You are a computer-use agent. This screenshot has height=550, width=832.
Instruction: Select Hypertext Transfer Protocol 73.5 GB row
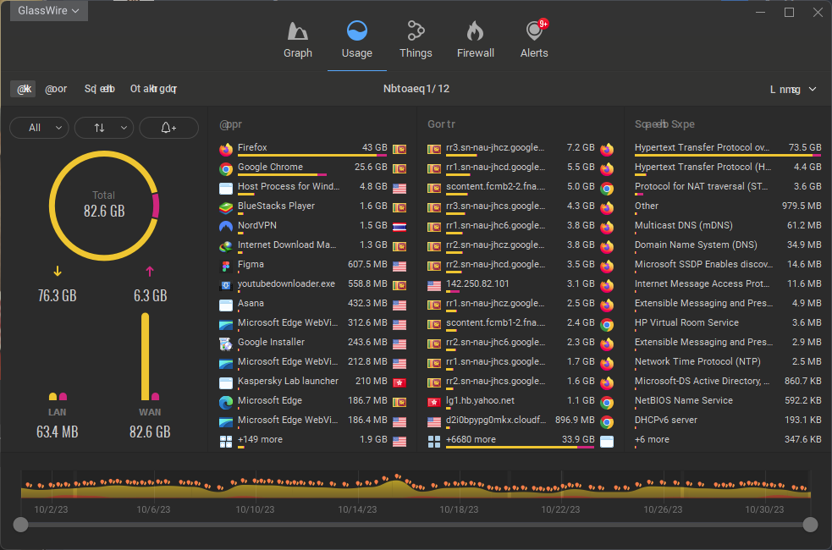coord(728,148)
